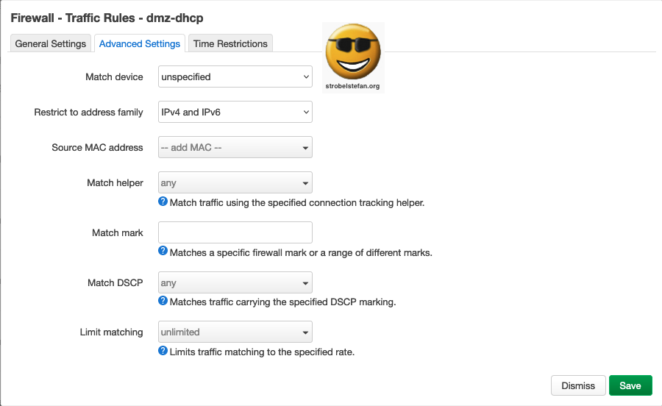Select the Advanced Settings tab

tap(140, 44)
